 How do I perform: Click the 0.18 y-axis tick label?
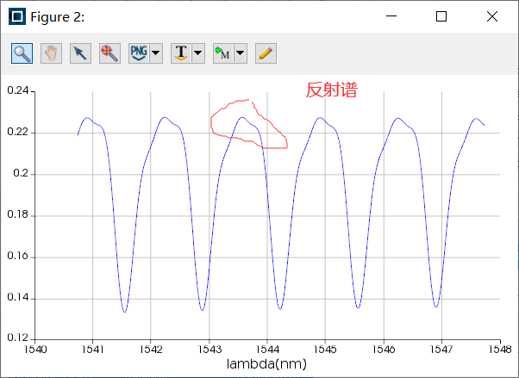(18, 214)
